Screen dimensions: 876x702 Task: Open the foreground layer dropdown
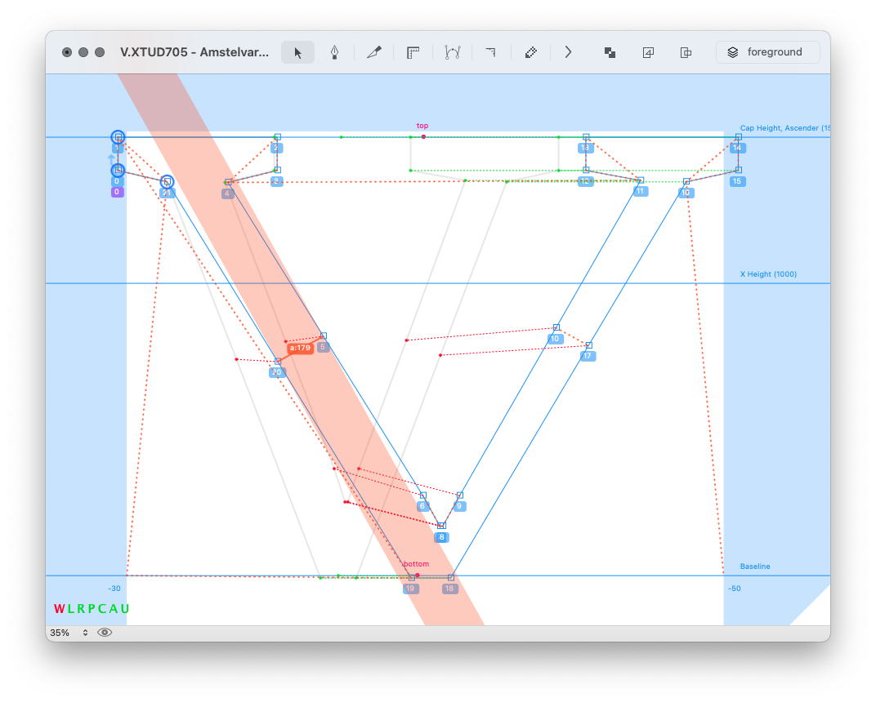click(x=767, y=52)
